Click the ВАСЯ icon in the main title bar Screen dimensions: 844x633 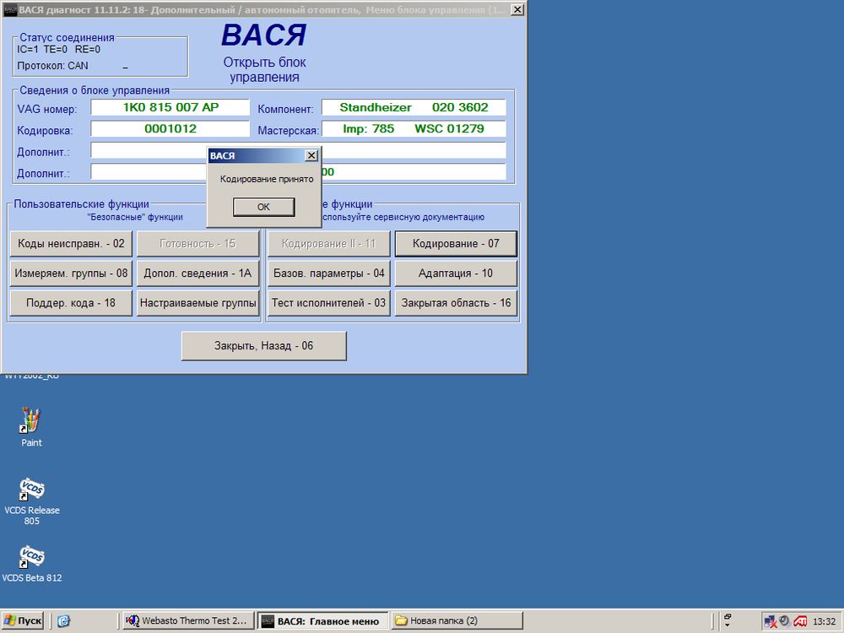[x=10, y=9]
